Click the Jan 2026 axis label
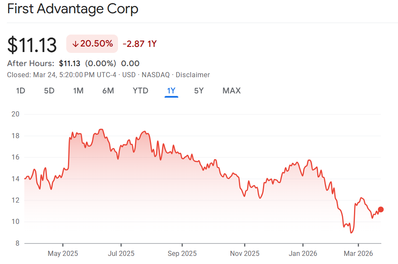 (x=303, y=253)
